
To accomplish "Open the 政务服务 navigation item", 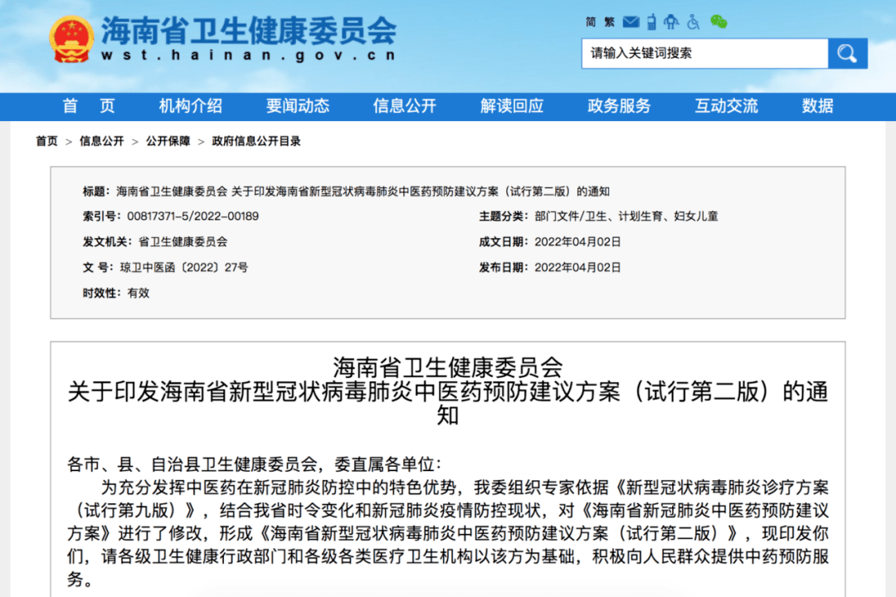I will coord(620,105).
